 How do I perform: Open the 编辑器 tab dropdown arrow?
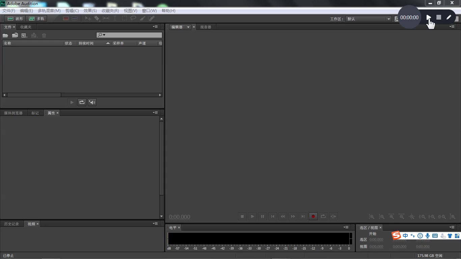[x=188, y=27]
